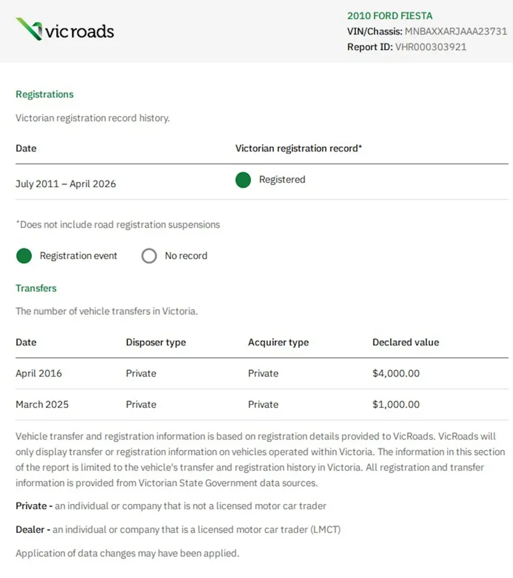The image size is (513, 578).
Task: Click the Disposer type column header
Action: pos(156,343)
